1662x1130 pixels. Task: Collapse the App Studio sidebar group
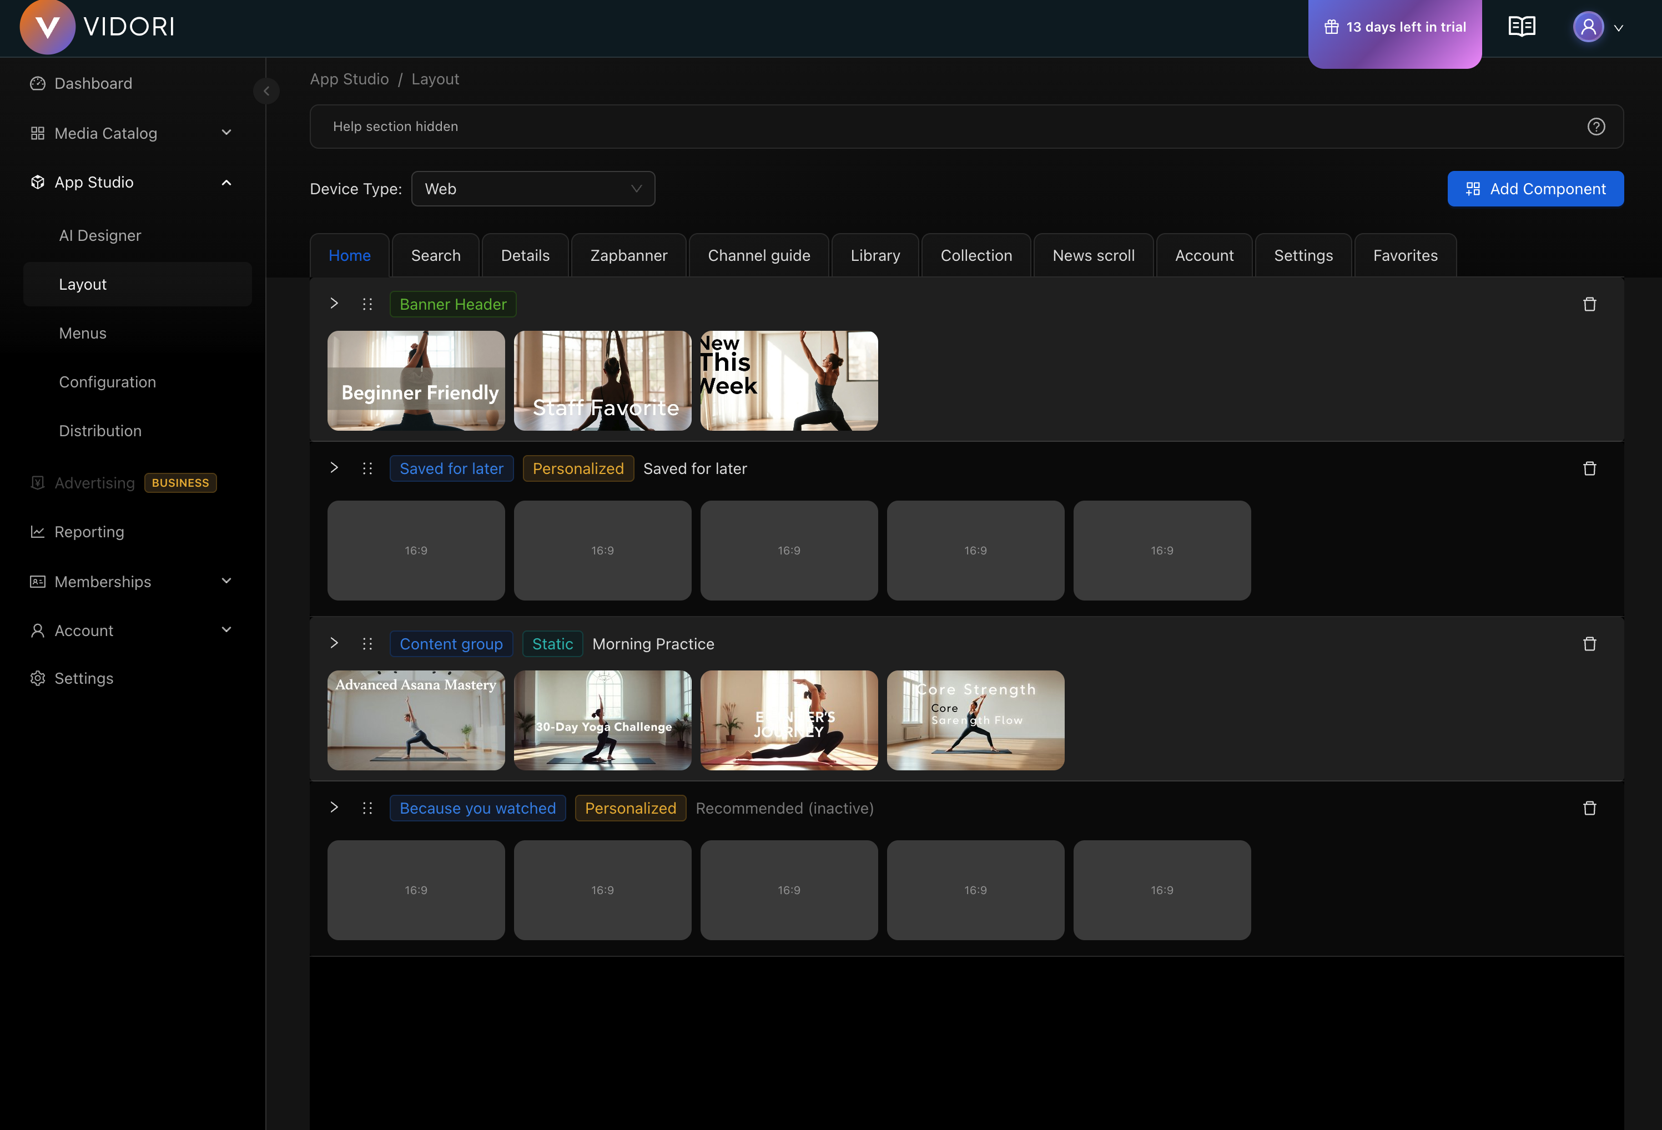click(x=226, y=183)
